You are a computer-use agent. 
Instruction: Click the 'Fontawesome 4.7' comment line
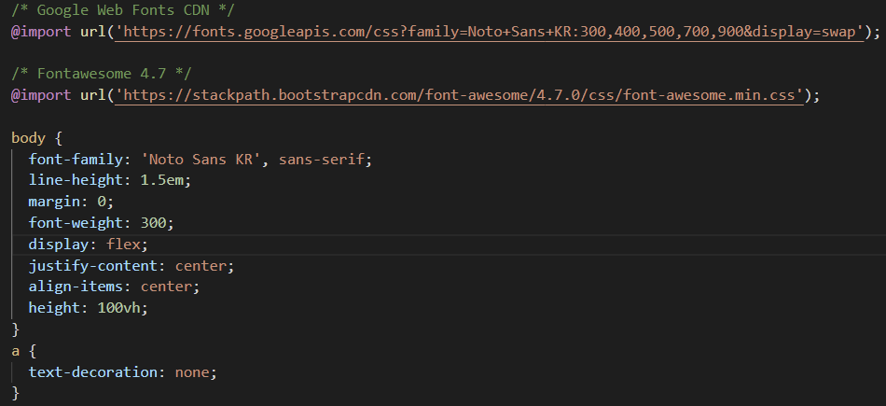coord(101,74)
